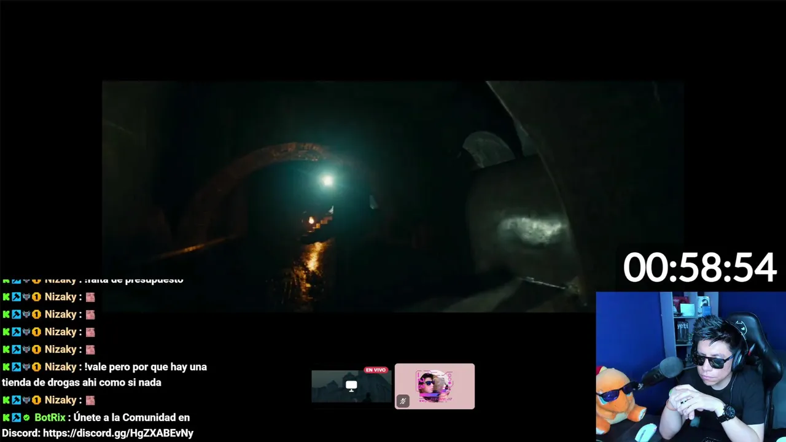This screenshot has height=442, width=786.
Task: Click the green verified badge beside BotRix
Action: (26, 417)
